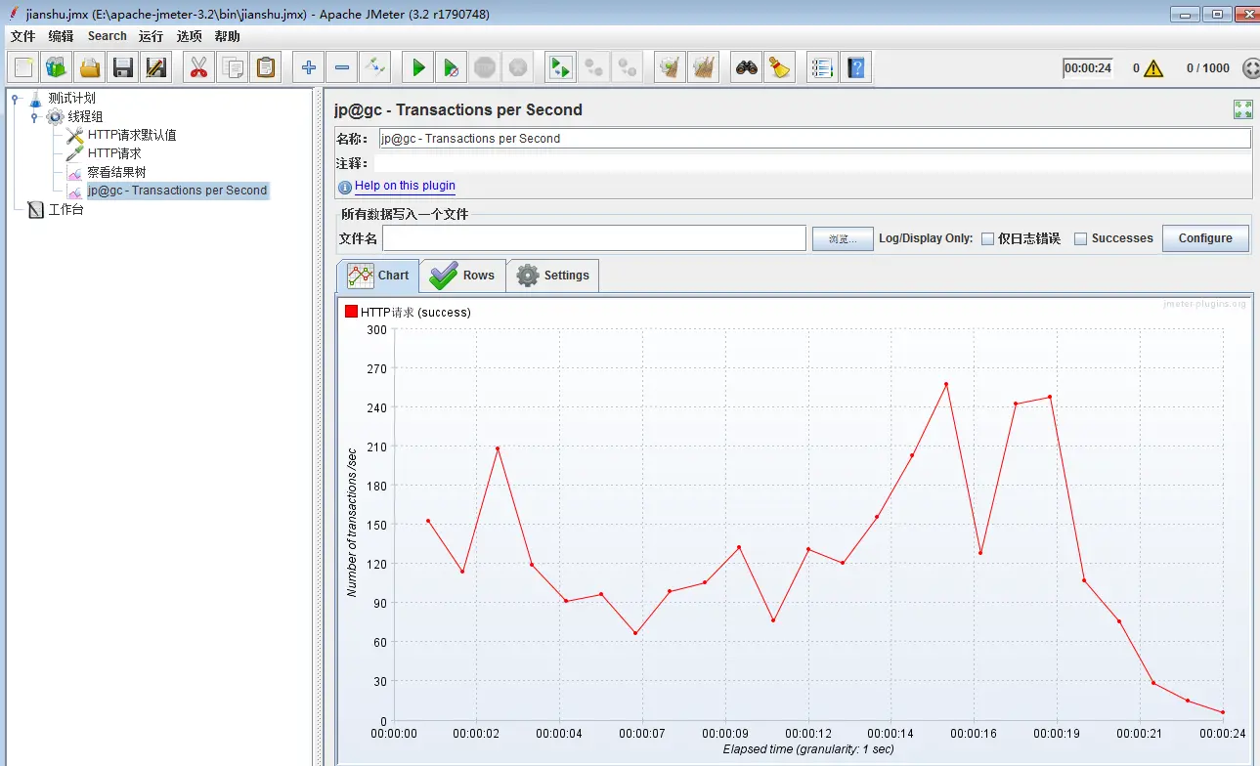Switch to the Rows tab

coord(462,276)
